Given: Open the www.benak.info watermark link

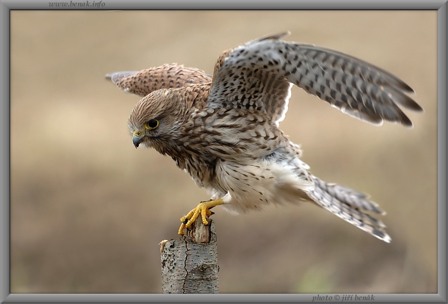Looking at the screenshot, I should coord(77,4).
